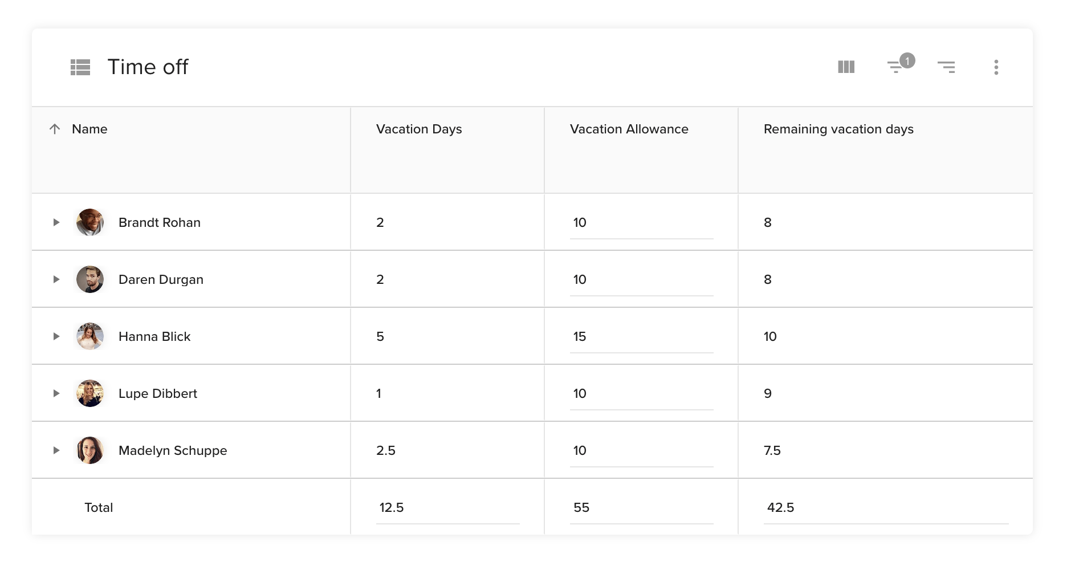1075x578 pixels.
Task: Open the three-dot overflow menu
Action: pyautogui.click(x=996, y=67)
